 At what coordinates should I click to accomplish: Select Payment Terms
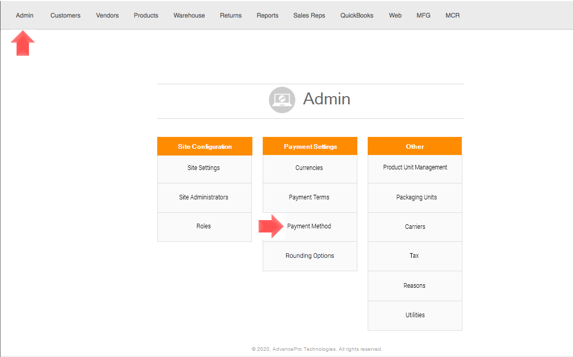[x=309, y=197]
